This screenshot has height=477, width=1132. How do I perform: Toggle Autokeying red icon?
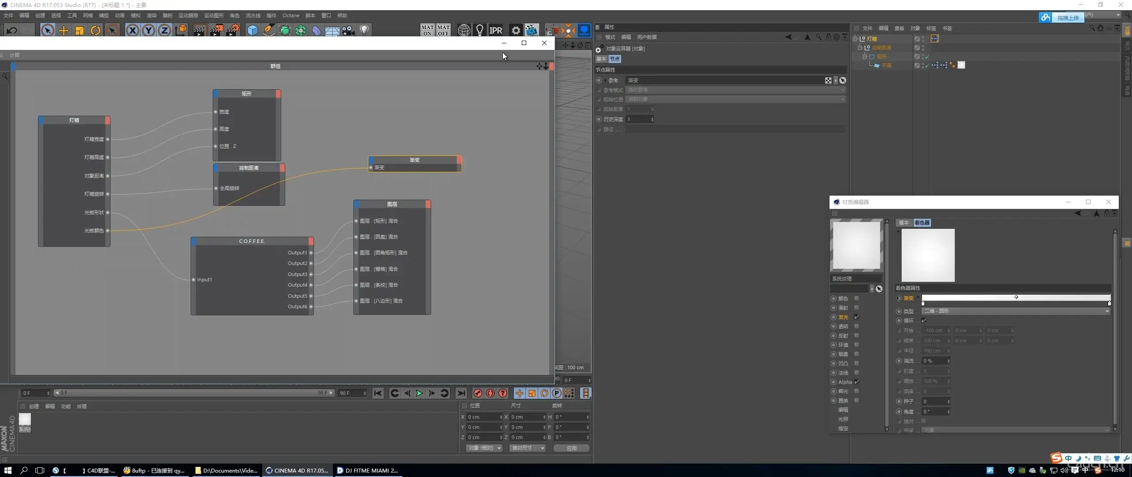pyautogui.click(x=490, y=393)
